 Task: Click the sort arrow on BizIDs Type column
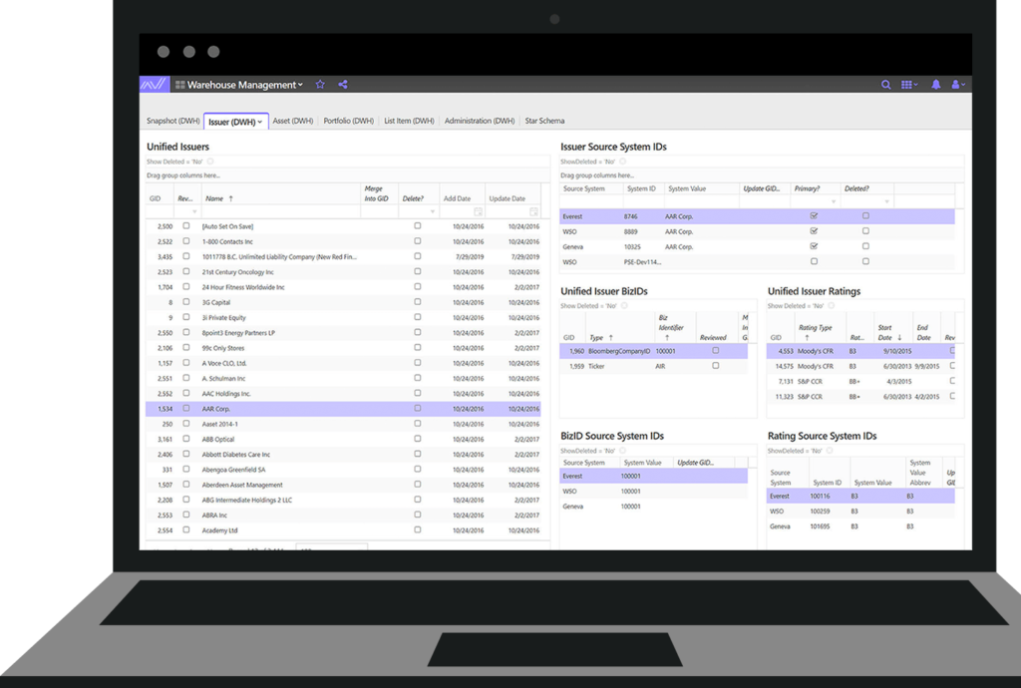pos(610,338)
